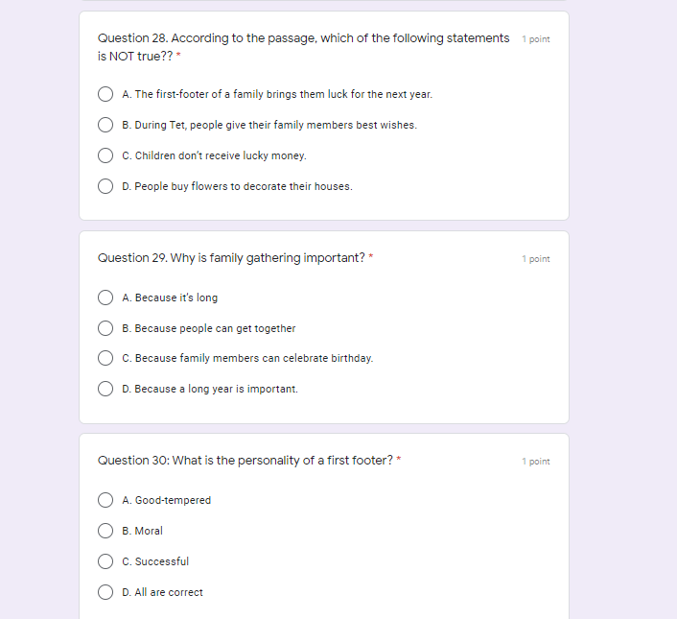This screenshot has height=619, width=677.
Task: Click the Question 29 heading text
Action: (x=231, y=258)
